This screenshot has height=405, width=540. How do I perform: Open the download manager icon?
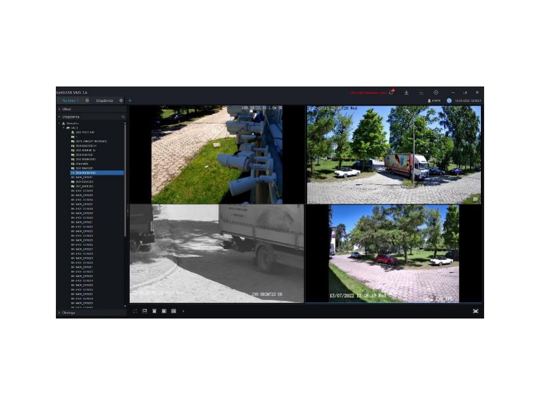point(407,92)
